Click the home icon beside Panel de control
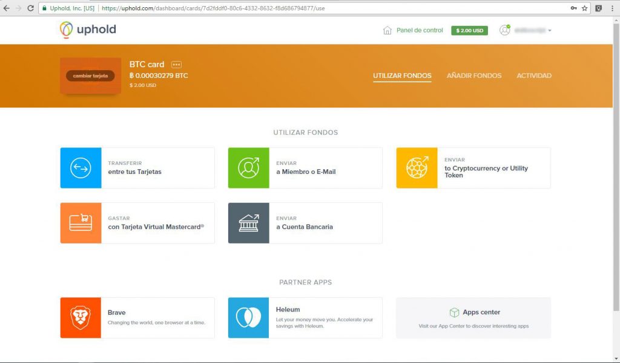 387,30
